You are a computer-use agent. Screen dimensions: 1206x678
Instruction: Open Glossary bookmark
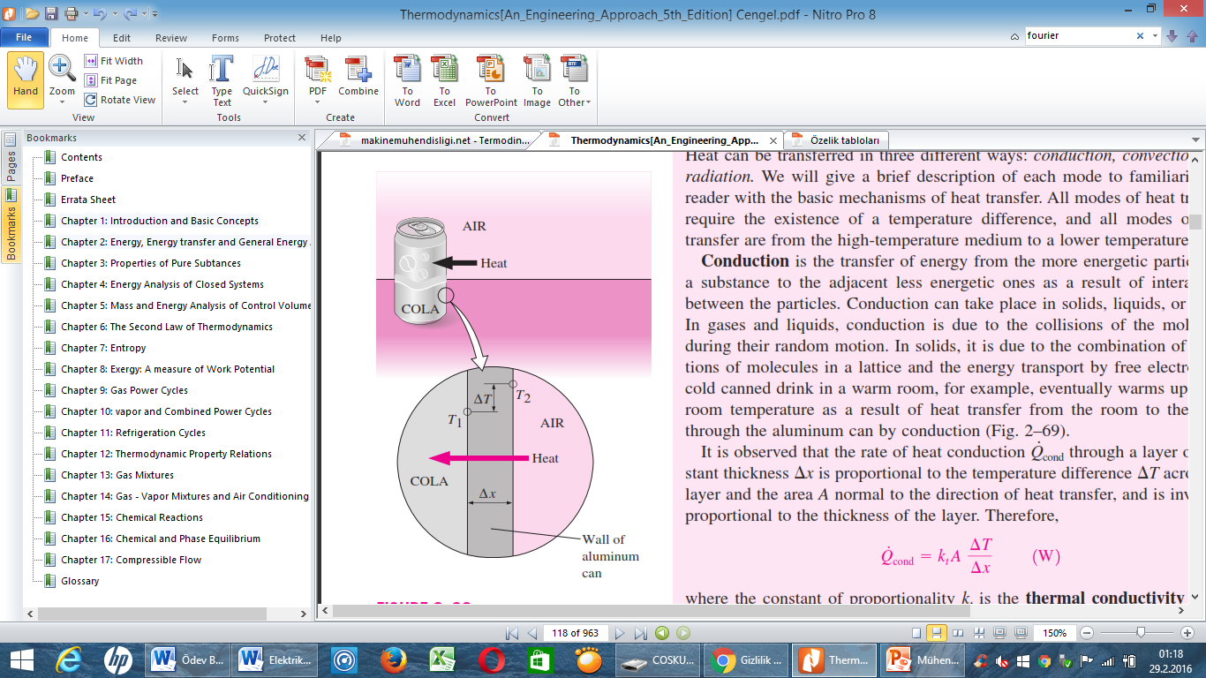pos(79,581)
